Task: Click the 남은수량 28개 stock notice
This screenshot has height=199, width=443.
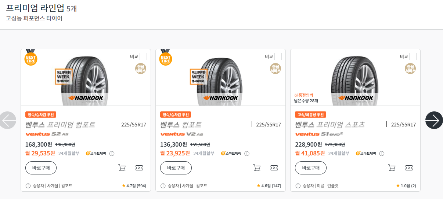Action: click(306, 100)
